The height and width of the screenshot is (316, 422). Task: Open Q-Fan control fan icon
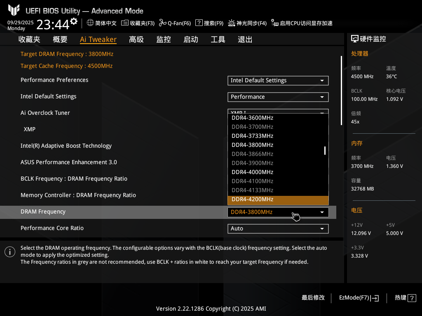click(x=162, y=23)
